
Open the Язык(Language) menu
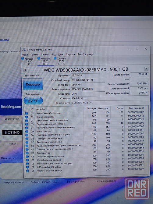(x=86, y=54)
